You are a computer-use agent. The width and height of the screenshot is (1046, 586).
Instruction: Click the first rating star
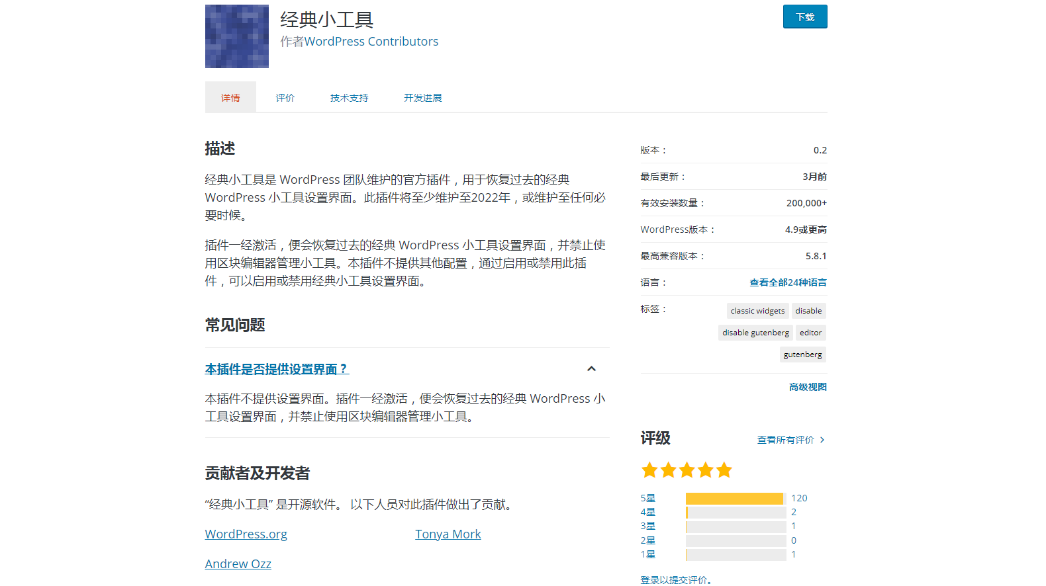pyautogui.click(x=649, y=470)
